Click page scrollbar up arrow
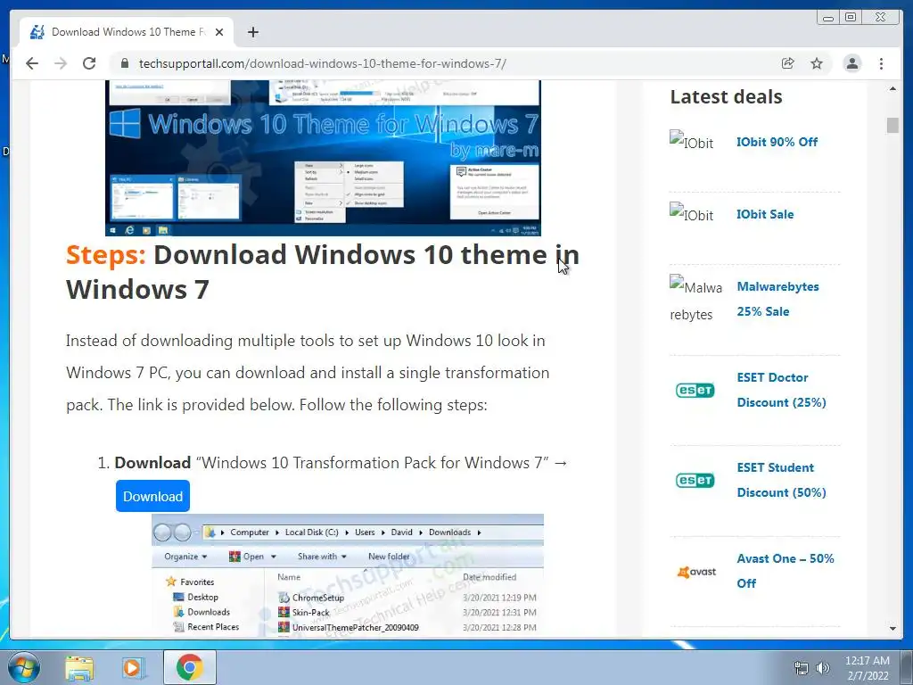Image resolution: width=913 pixels, height=685 pixels. point(892,88)
